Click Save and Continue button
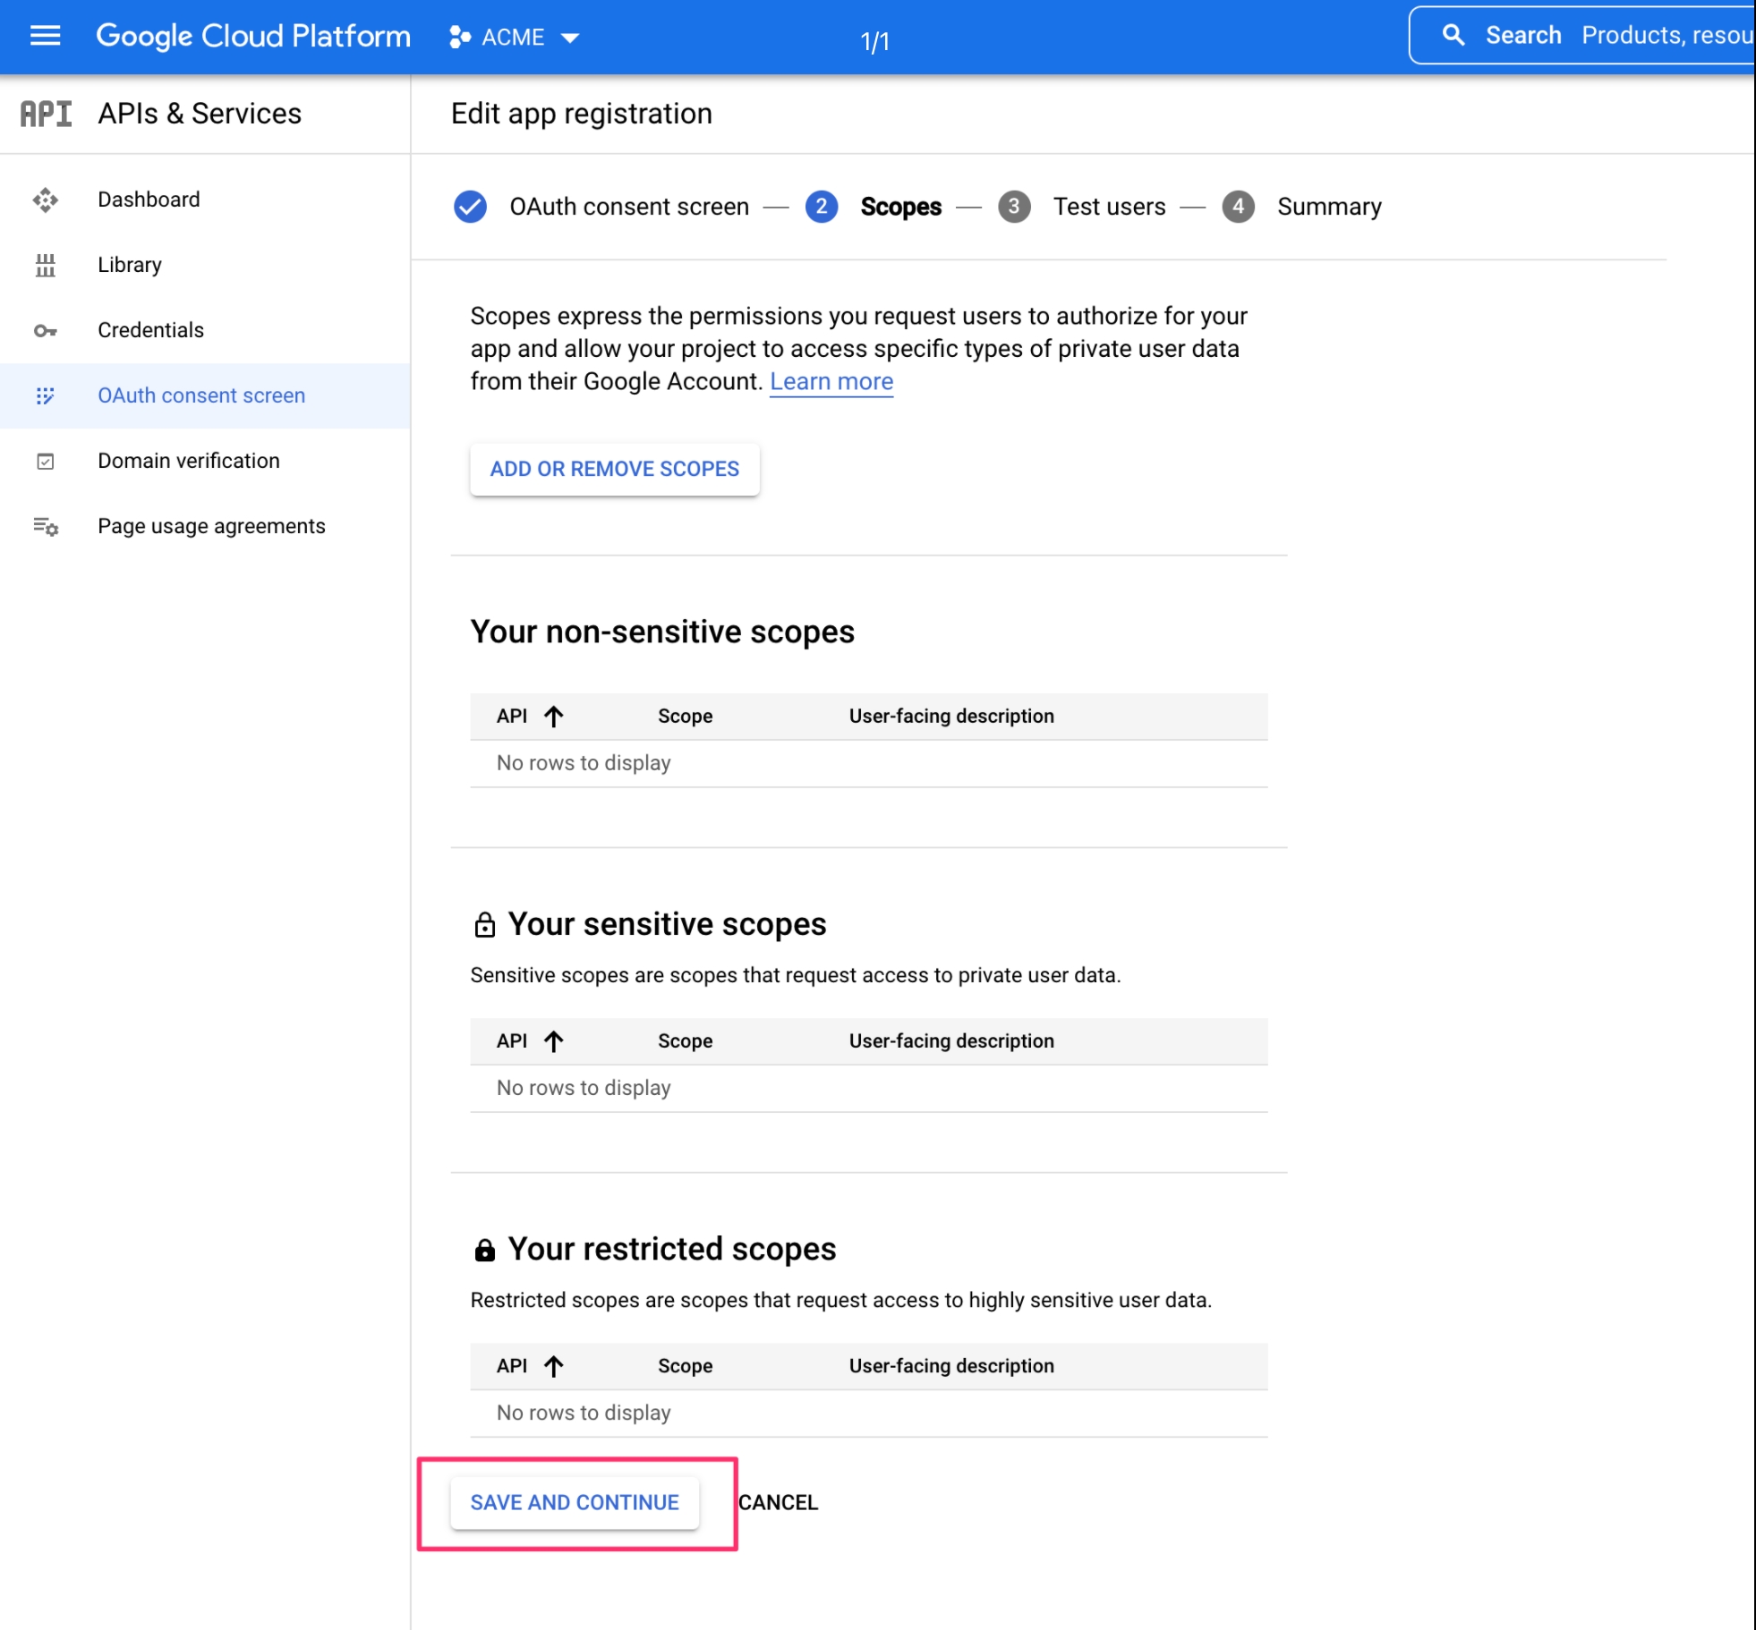1756x1630 pixels. coord(575,1502)
